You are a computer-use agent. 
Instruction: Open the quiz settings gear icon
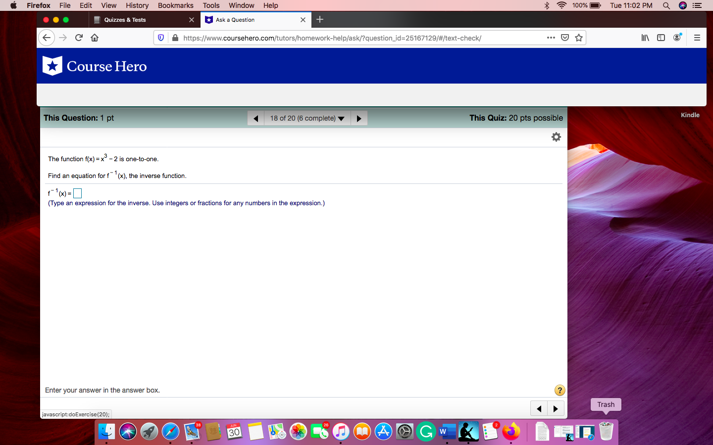click(x=557, y=137)
